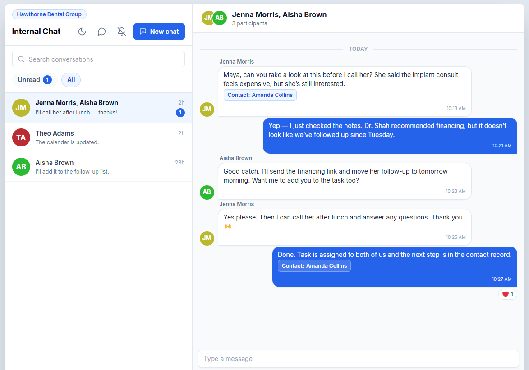529x370 pixels.
Task: Click the Type a message input
Action: pyautogui.click(x=358, y=359)
